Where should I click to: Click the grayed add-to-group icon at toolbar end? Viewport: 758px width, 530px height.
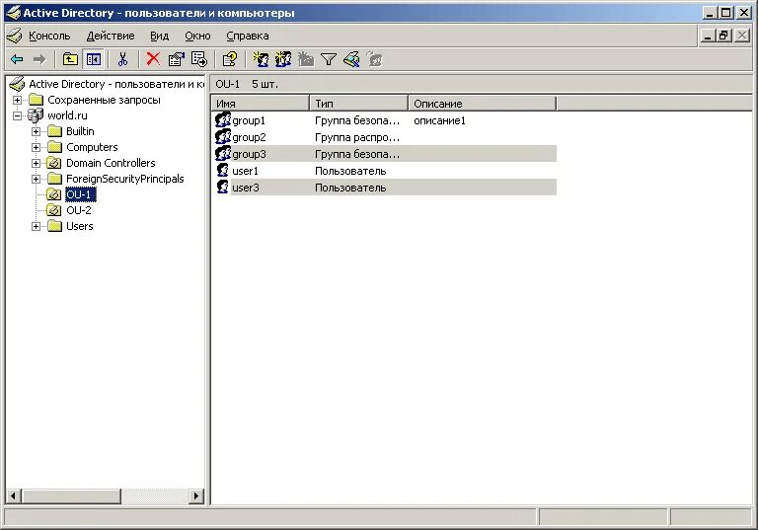tap(375, 59)
